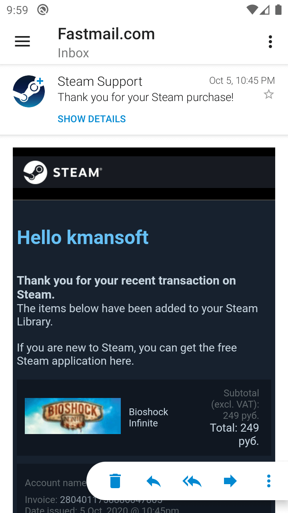The height and width of the screenshot is (513, 288).
Task: Tap the Bioshock Infinite game thumbnail
Action: click(73, 416)
